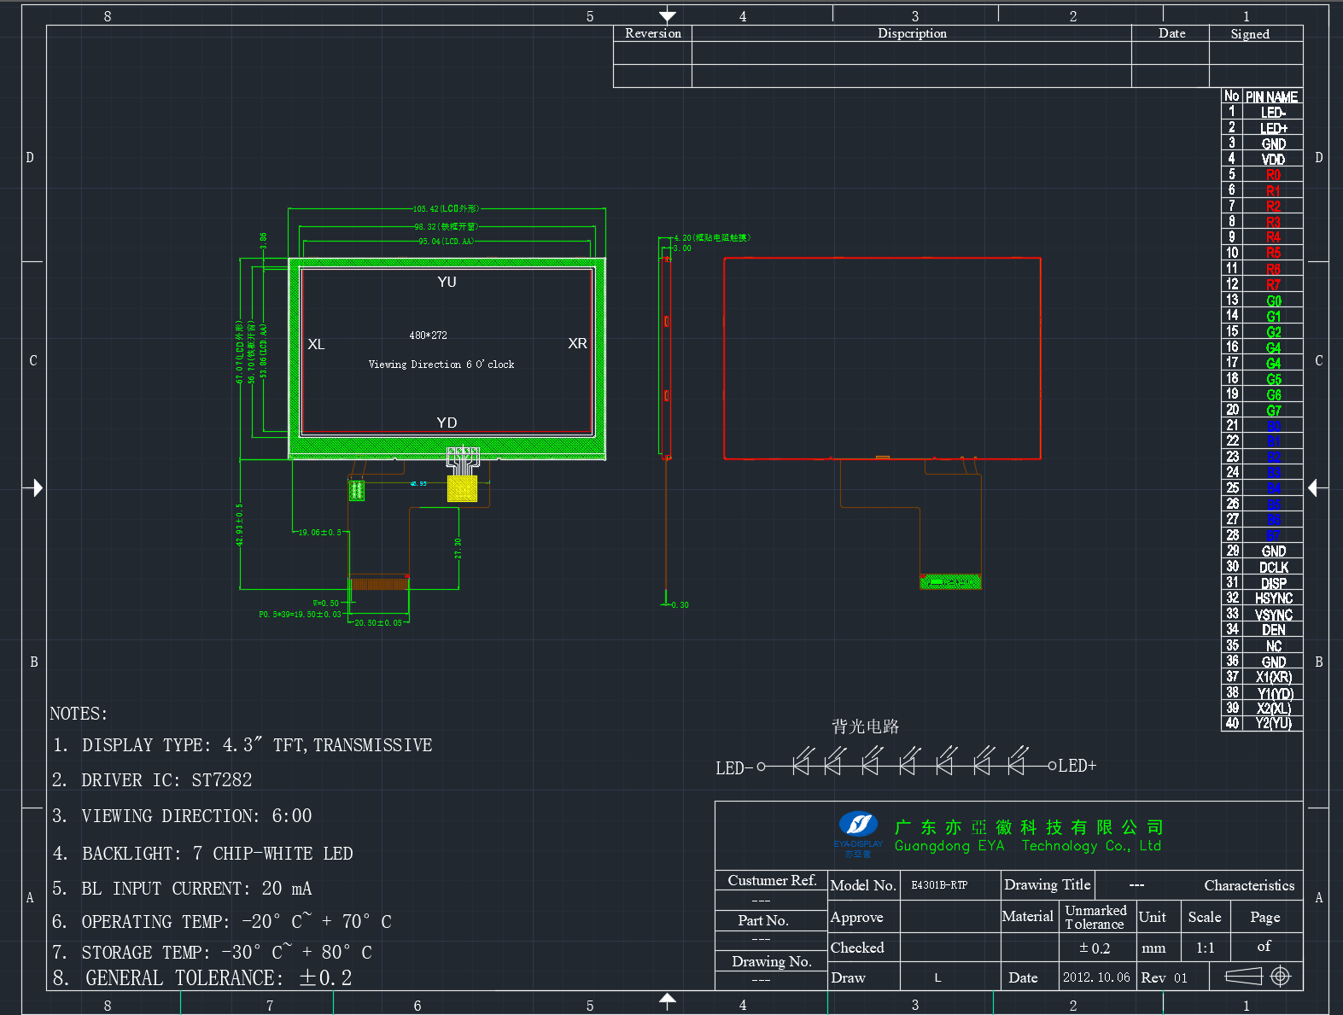Screen dimensions: 1343x1015
Task: Click the 'X1(XR)' pin name
Action: [x=1274, y=677]
